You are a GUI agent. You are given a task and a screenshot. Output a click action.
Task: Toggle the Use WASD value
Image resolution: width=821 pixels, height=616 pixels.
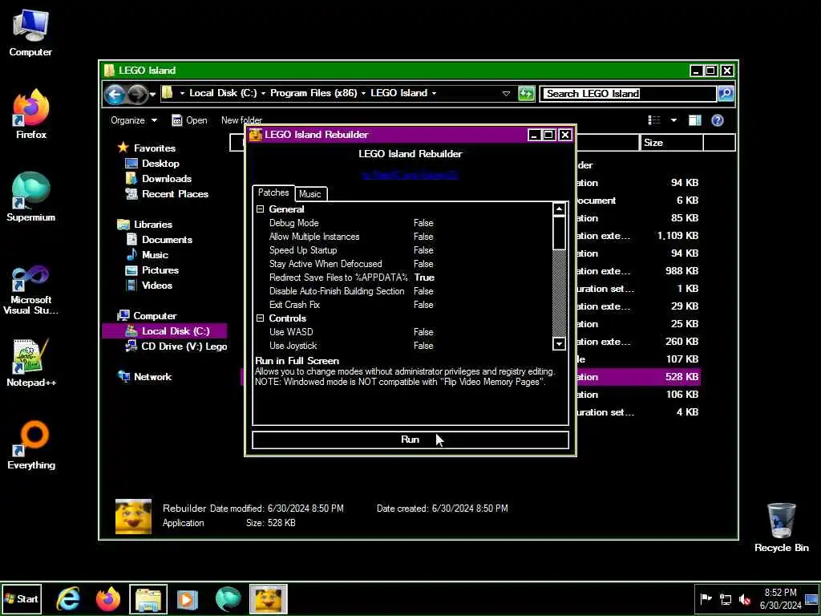423,331
